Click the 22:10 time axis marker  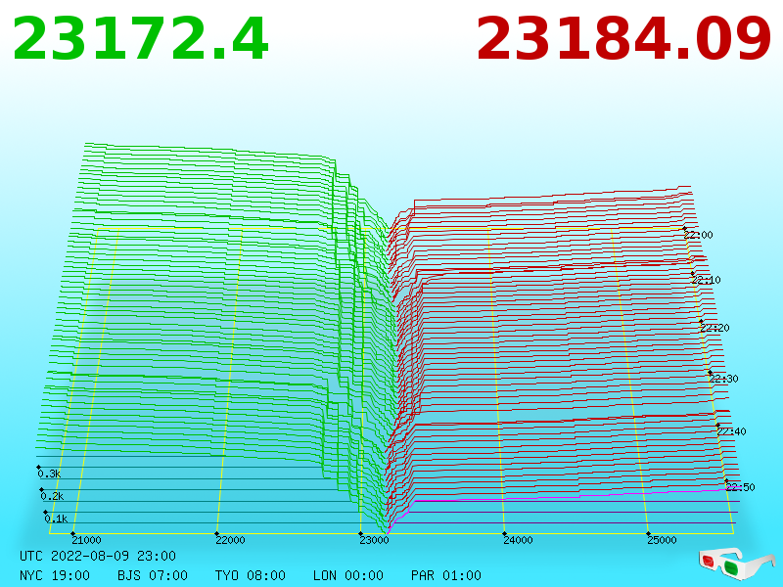coord(706,280)
